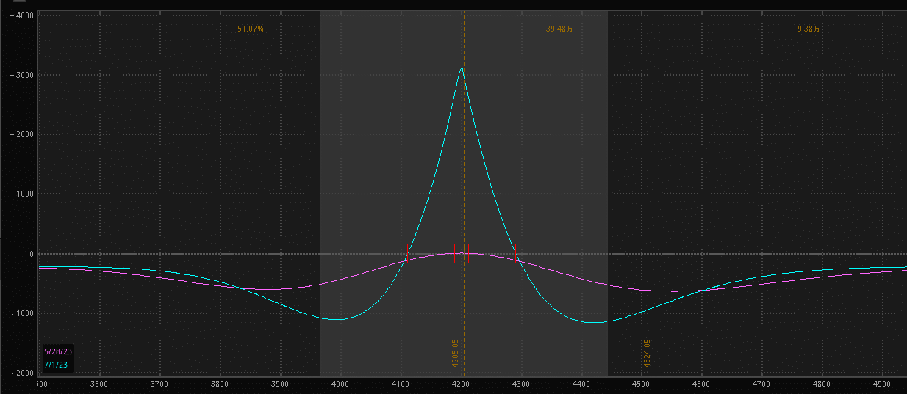Click the 3900 price axis label
The width and height of the screenshot is (907, 394).
280,383
